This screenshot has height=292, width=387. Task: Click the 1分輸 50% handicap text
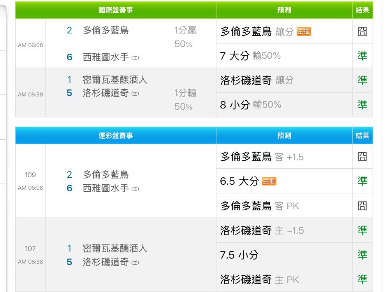[185, 100]
